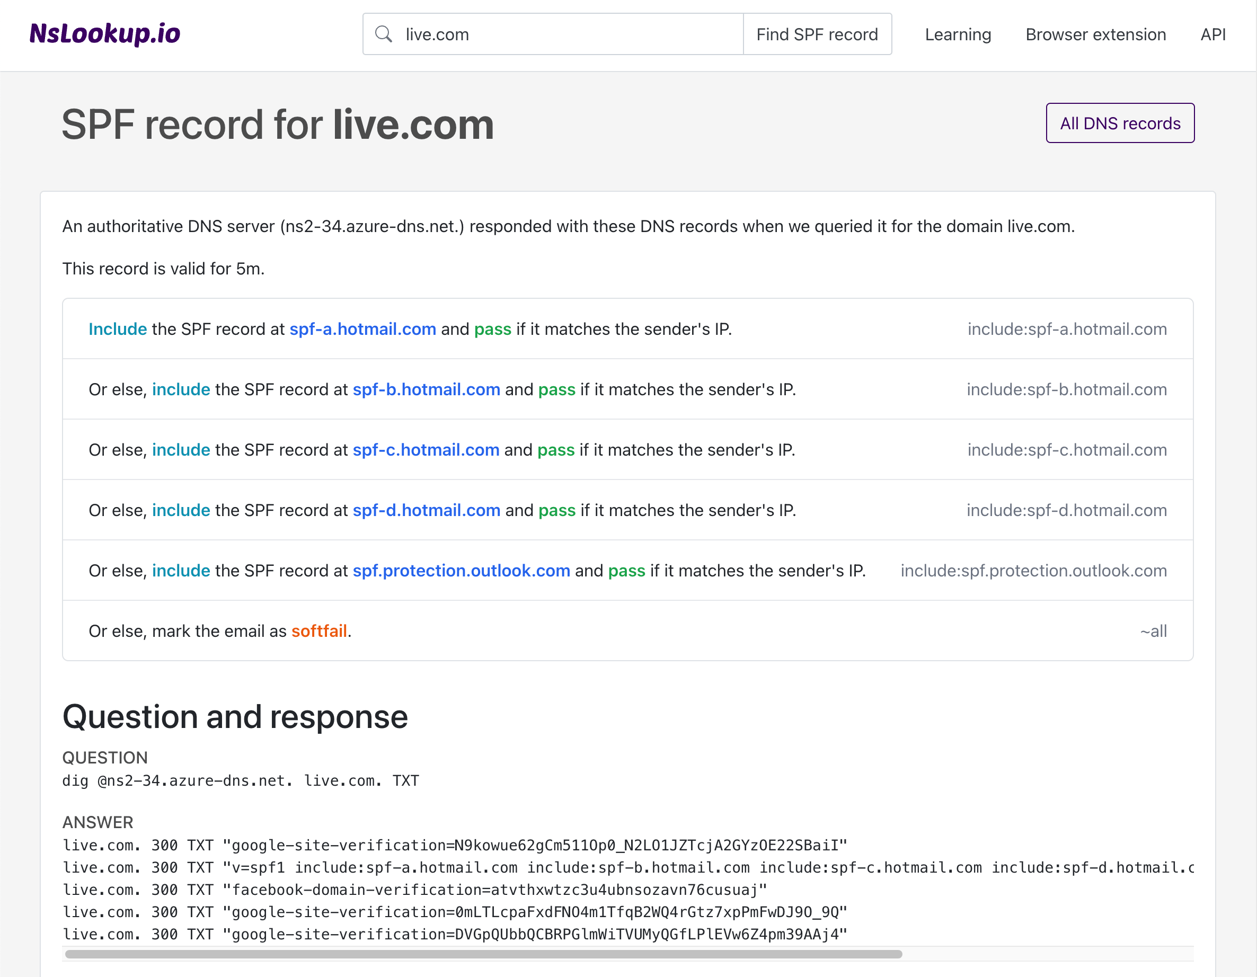Open the Learning menu item
The width and height of the screenshot is (1257, 977).
point(957,34)
